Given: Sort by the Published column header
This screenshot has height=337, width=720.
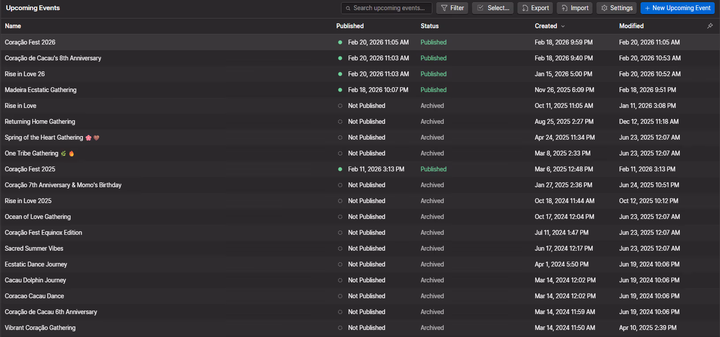Looking at the screenshot, I should 350,26.
